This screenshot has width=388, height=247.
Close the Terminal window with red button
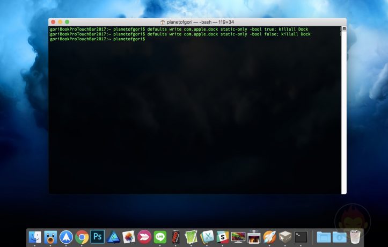click(x=53, y=22)
